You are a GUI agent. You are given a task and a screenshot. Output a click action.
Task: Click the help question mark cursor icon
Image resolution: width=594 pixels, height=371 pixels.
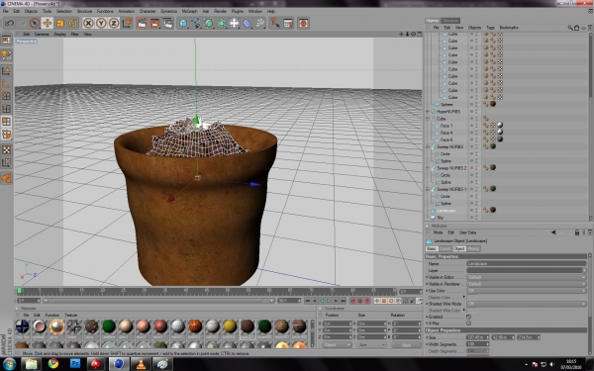(x=275, y=23)
